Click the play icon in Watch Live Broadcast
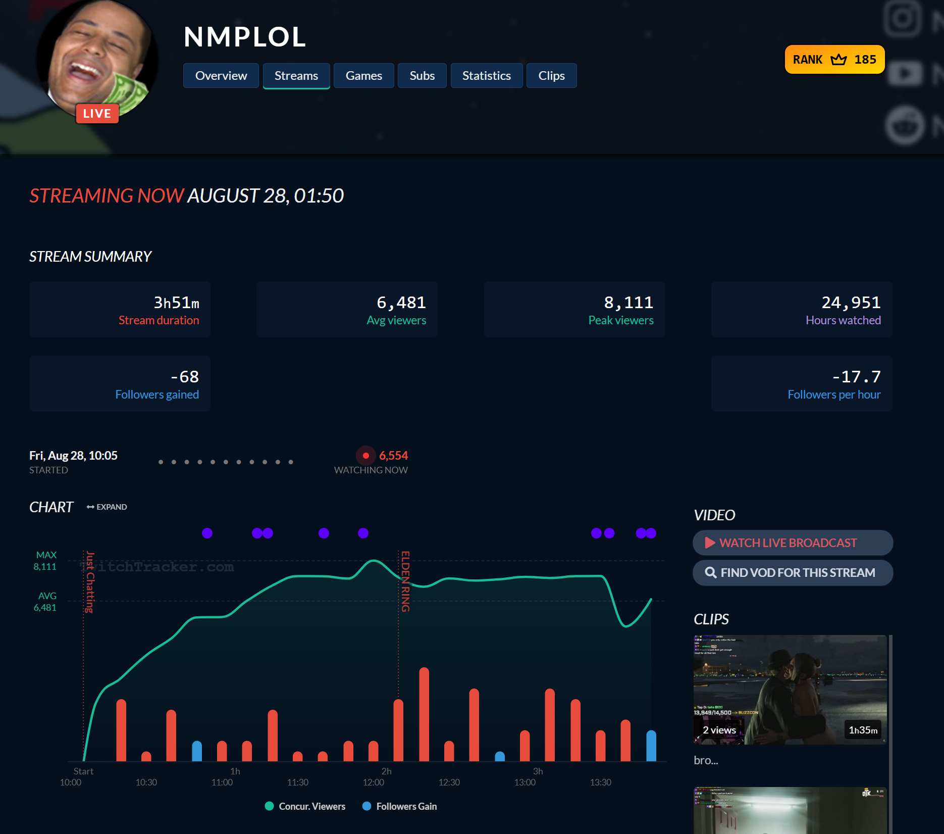The height and width of the screenshot is (834, 944). click(710, 543)
